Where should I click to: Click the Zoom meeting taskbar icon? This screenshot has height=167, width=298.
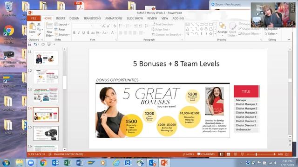click(x=31, y=163)
